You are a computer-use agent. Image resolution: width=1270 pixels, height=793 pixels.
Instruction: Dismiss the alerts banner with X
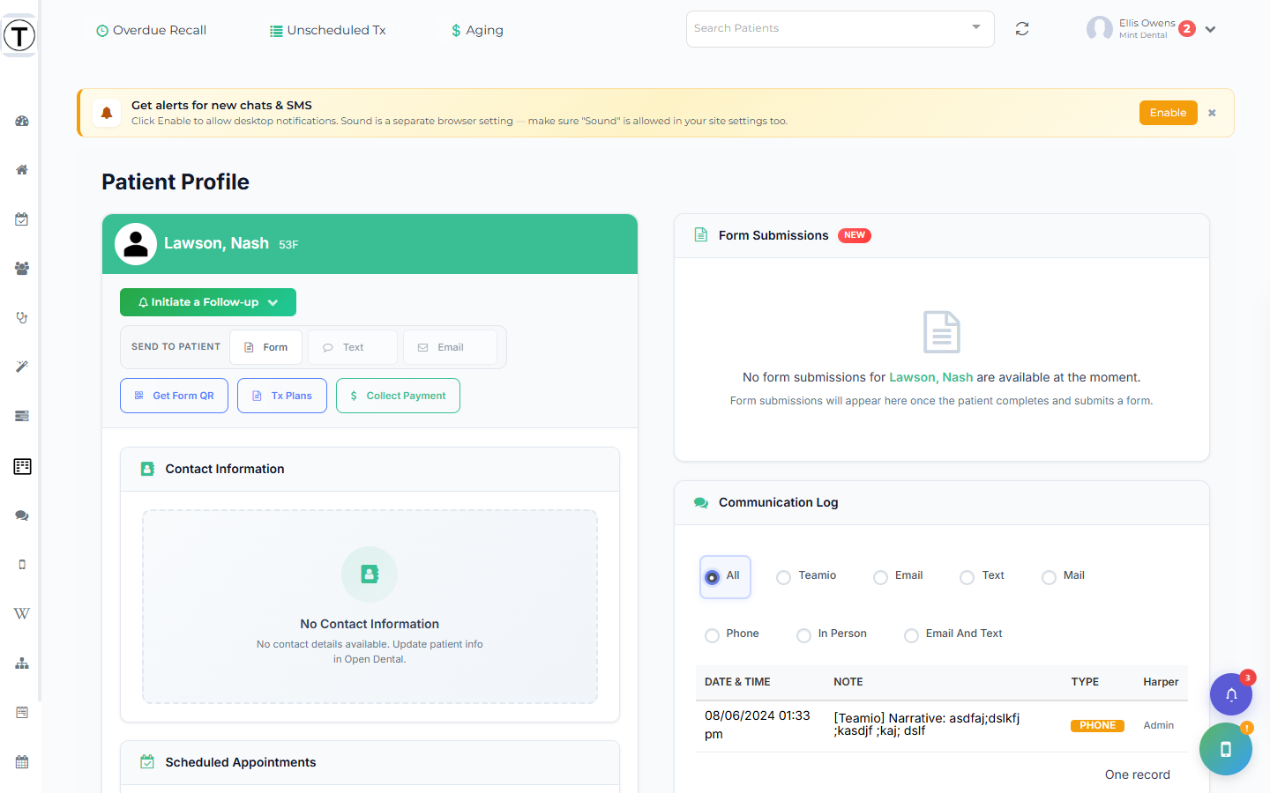coord(1212,113)
